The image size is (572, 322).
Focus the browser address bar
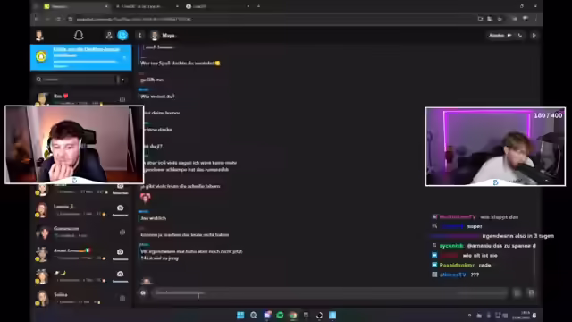pyautogui.click(x=273, y=19)
